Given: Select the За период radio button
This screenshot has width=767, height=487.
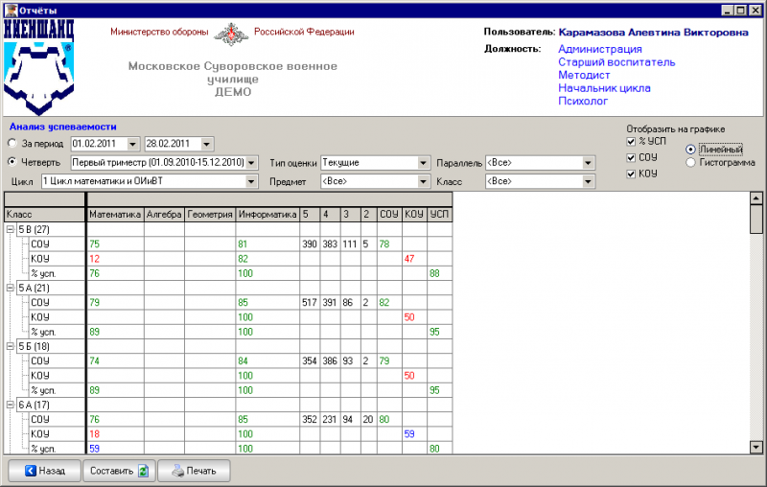Looking at the screenshot, I should tap(12, 143).
